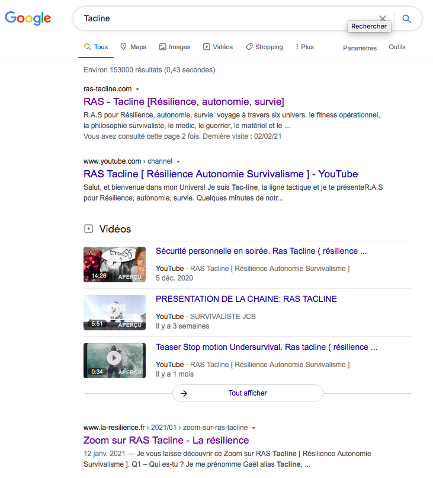The width and height of the screenshot is (433, 478).
Task: Select the Tous tab
Action: pyautogui.click(x=96, y=47)
